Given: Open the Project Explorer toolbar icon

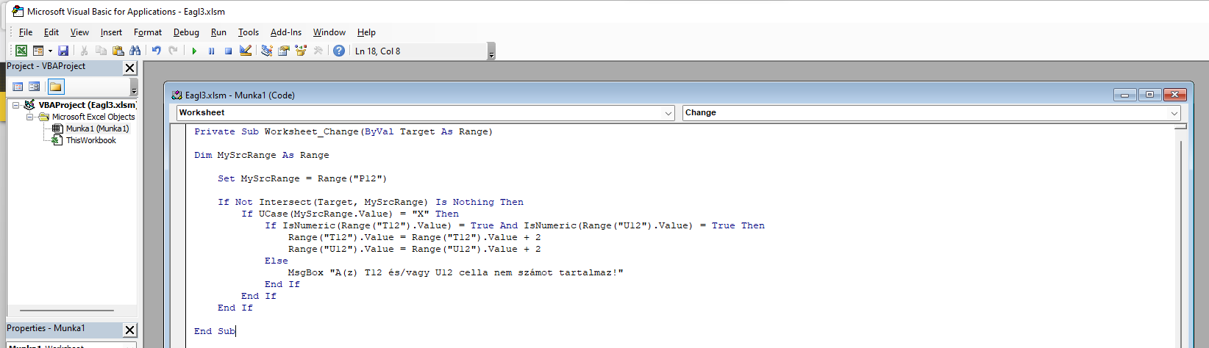Looking at the screenshot, I should point(266,51).
